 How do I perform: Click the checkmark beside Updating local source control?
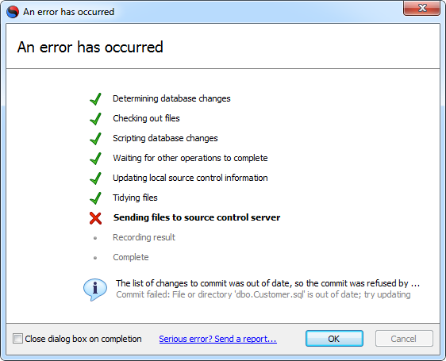point(95,179)
